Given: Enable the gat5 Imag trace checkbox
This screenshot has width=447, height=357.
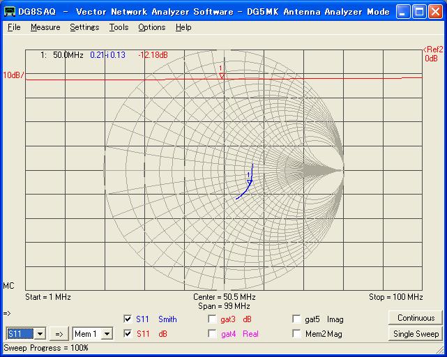Looking at the screenshot, I should click(x=297, y=319).
